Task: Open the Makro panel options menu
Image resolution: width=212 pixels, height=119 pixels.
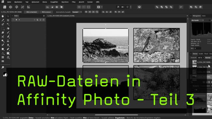Action: pyautogui.click(x=44, y=16)
